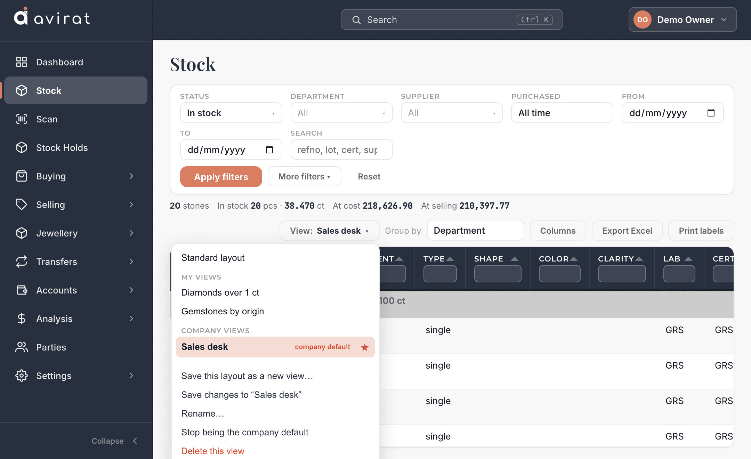Open the Supplier filter dropdown
The height and width of the screenshot is (459, 751).
tap(452, 113)
